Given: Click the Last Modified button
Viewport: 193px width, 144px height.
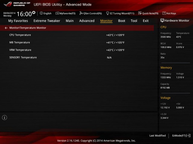Looking at the screenshot, I should click(x=157, y=136).
